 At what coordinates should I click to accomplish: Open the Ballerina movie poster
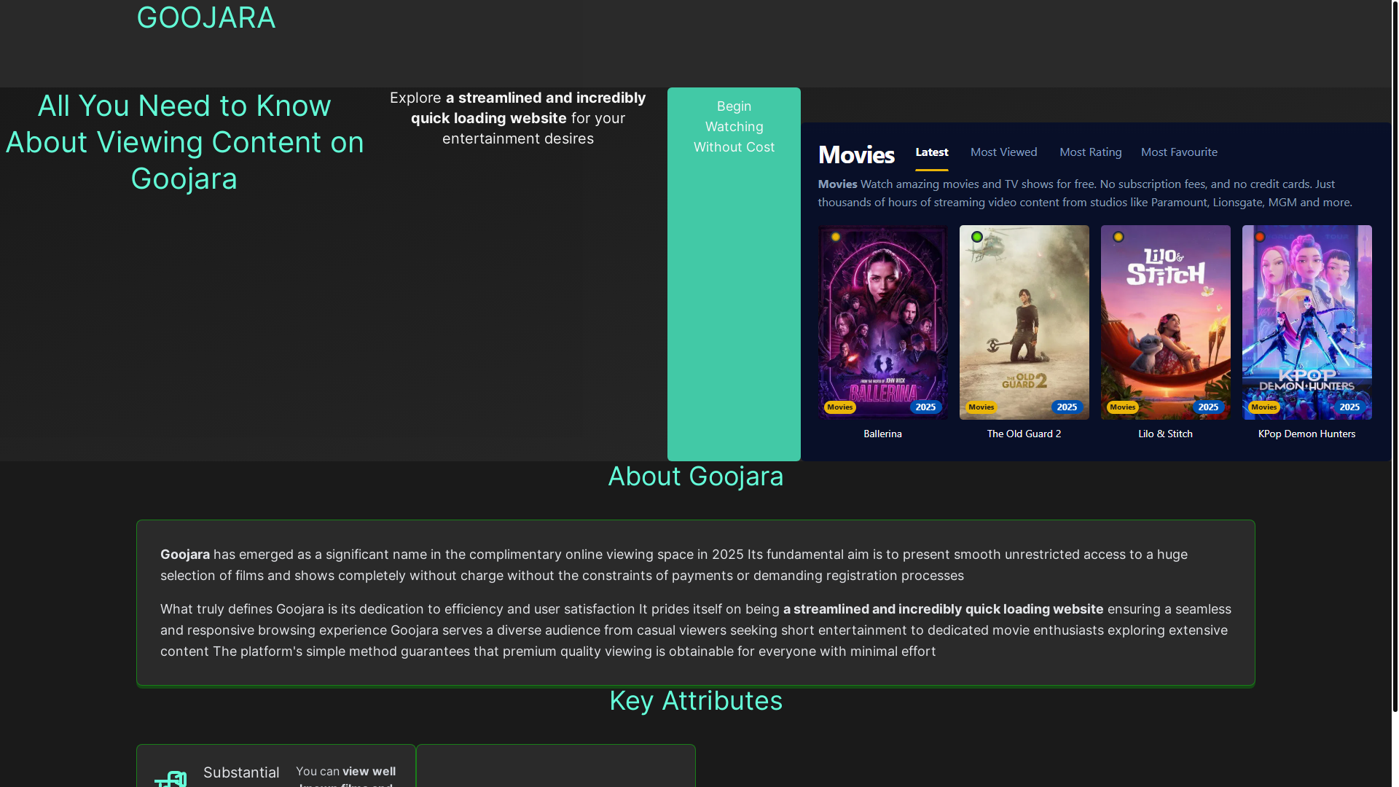(882, 322)
